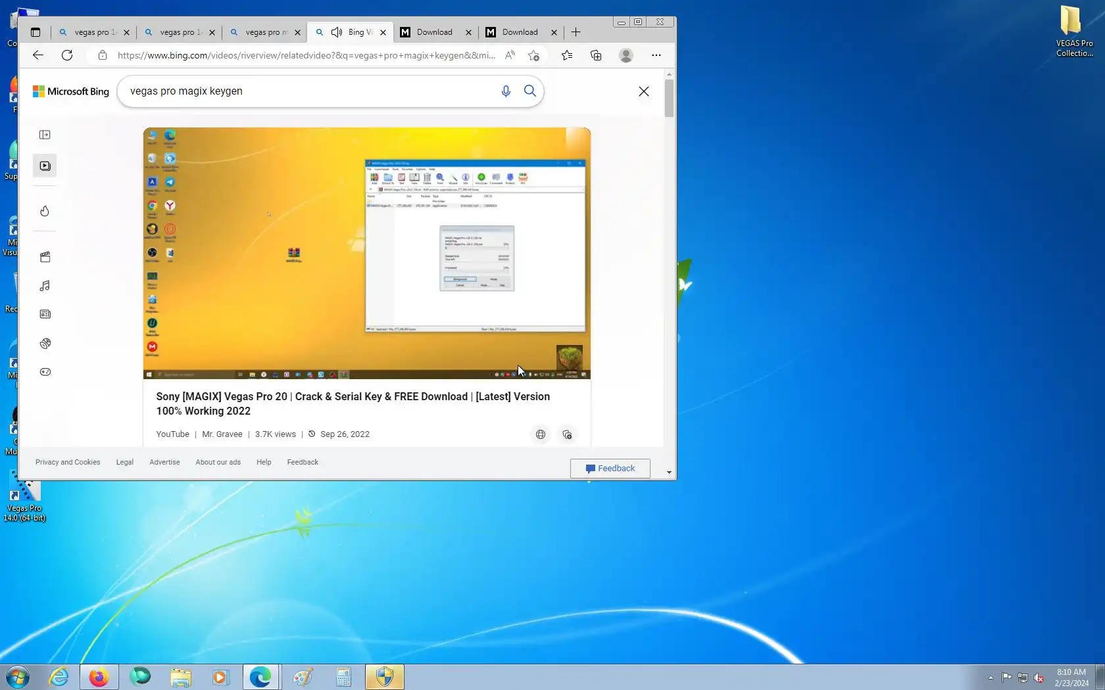
Task: Open the Microsoft Bing logo link
Action: (71, 91)
